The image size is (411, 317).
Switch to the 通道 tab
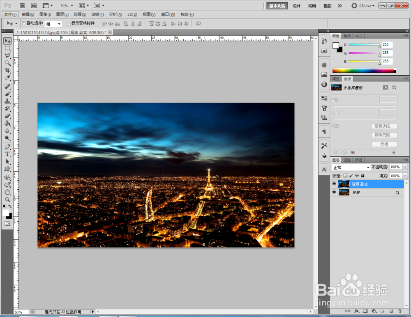point(347,160)
